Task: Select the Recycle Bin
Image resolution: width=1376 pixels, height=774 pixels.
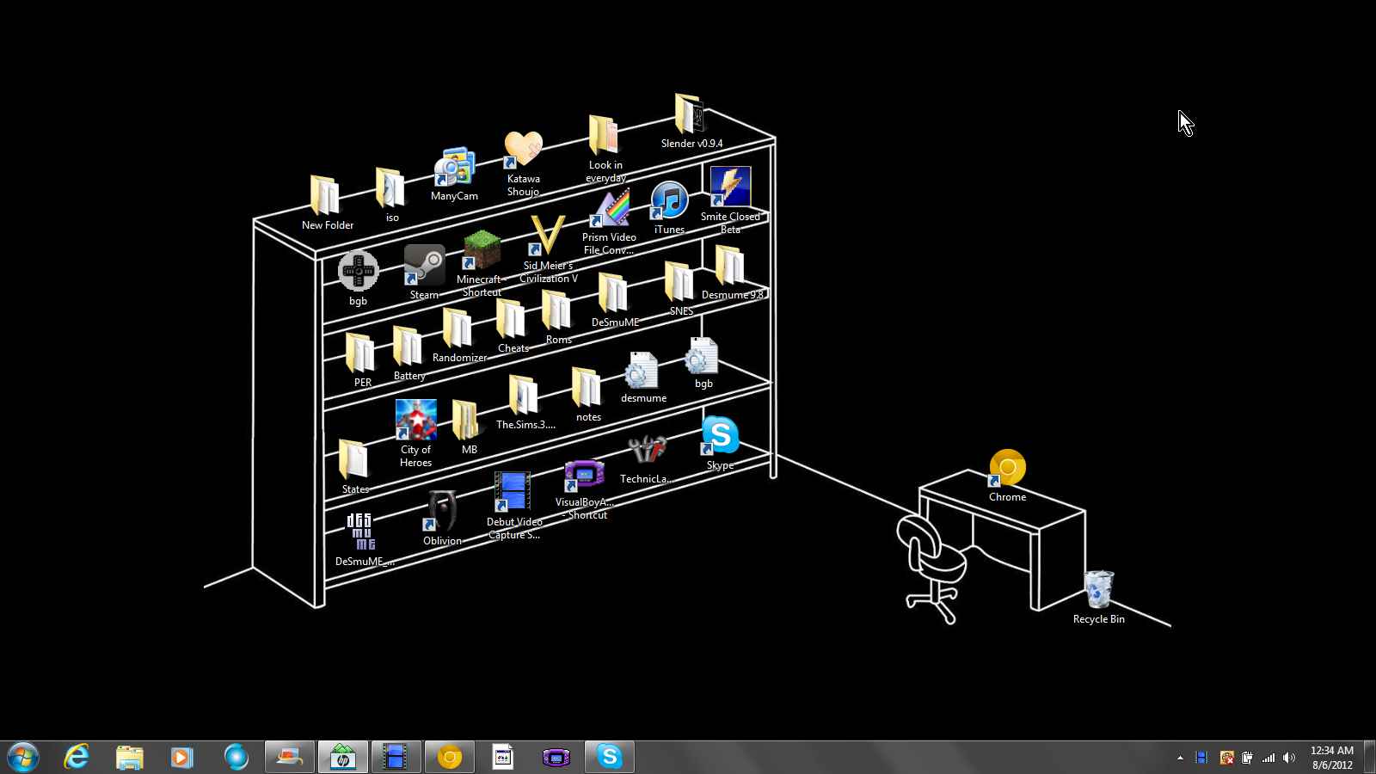Action: click(x=1098, y=591)
